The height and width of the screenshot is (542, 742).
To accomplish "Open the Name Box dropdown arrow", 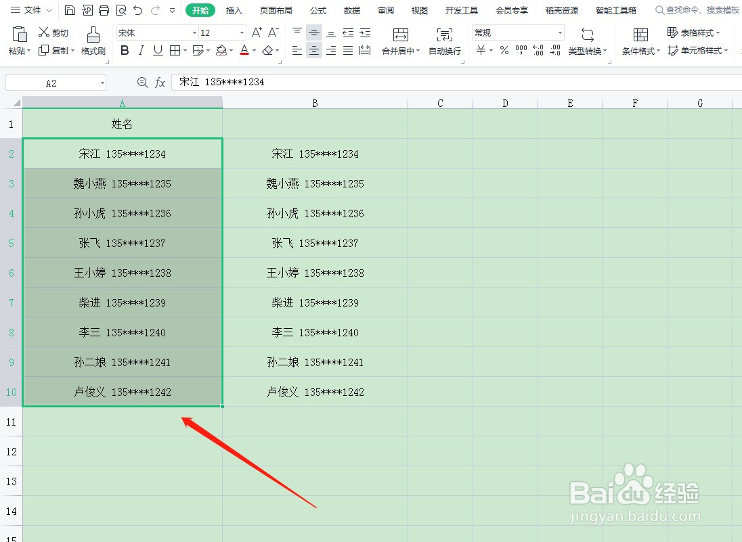I will point(102,83).
